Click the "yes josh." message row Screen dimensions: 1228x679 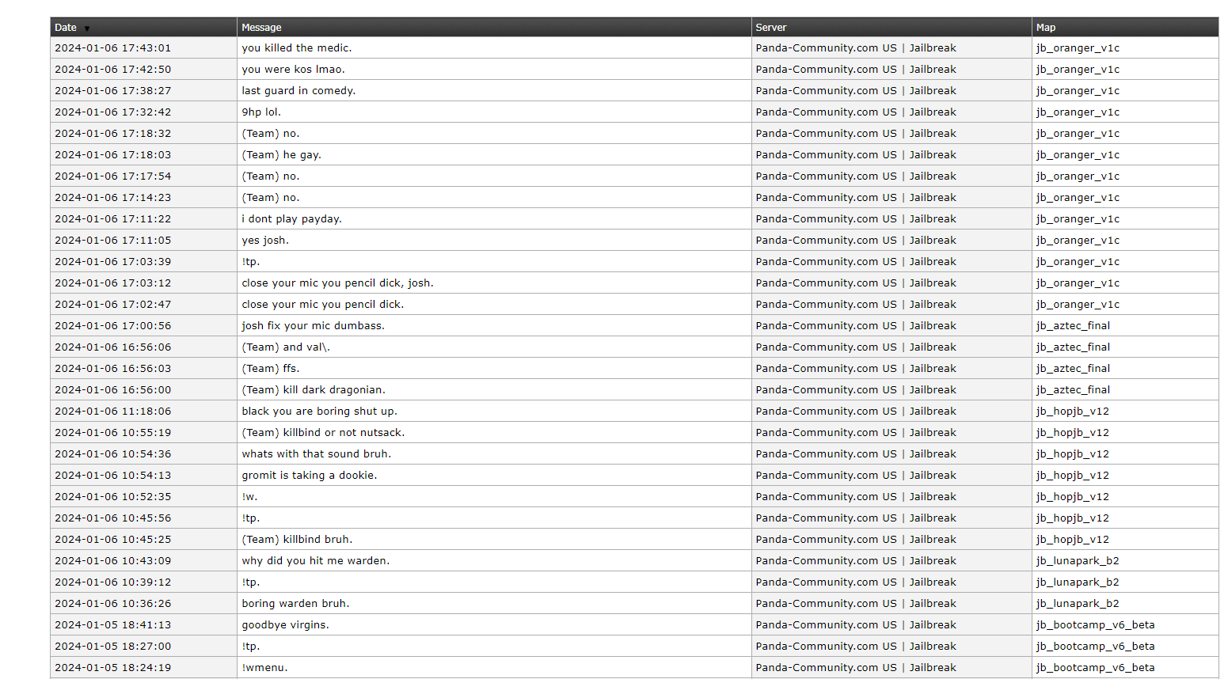point(265,241)
